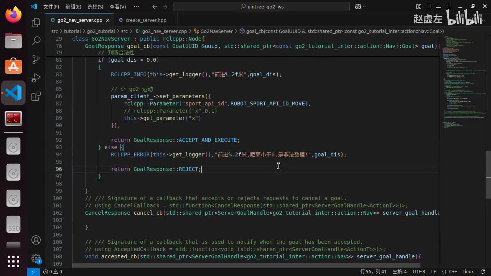Open Ubuntu Software from the dock
Viewport: 491px width, 276px height.
(13, 66)
